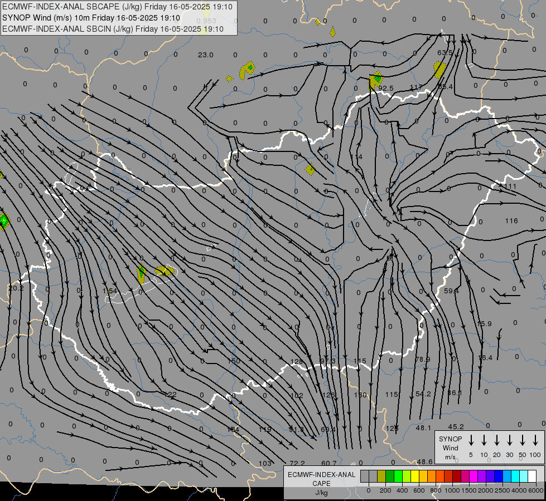
Task: Click the 50 m/s wind arrow in legend
Action: [x=523, y=440]
